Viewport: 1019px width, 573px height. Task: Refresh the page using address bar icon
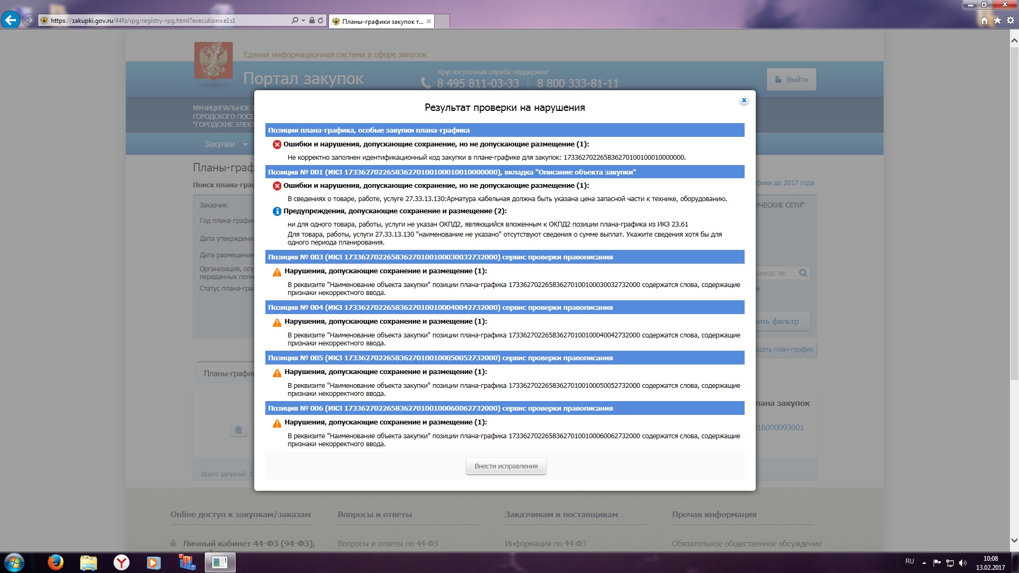click(x=321, y=21)
